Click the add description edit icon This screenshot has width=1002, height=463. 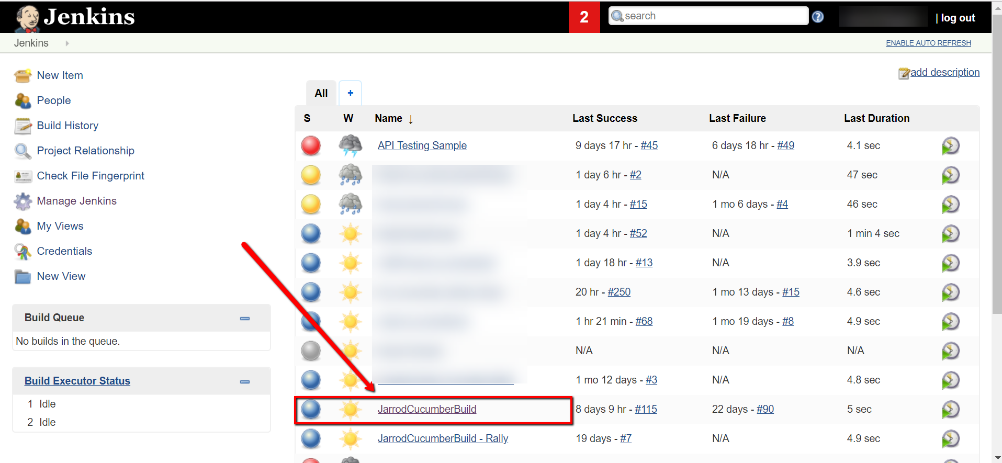coord(904,73)
